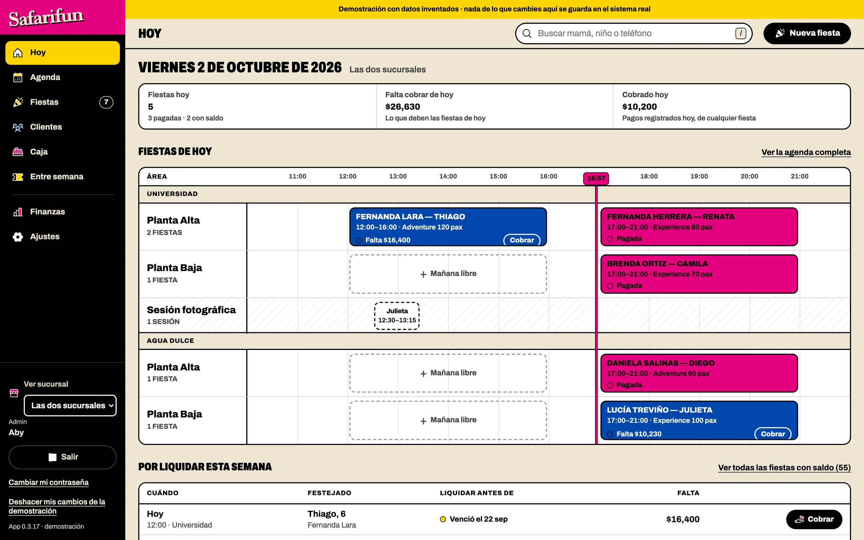Click the yellow dot by Venció el 22 sep
Image resolution: width=864 pixels, height=540 pixels.
443,519
